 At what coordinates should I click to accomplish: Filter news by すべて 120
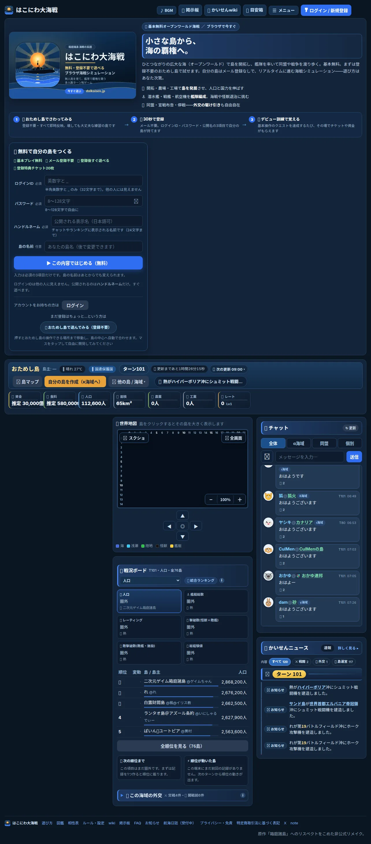click(x=280, y=662)
